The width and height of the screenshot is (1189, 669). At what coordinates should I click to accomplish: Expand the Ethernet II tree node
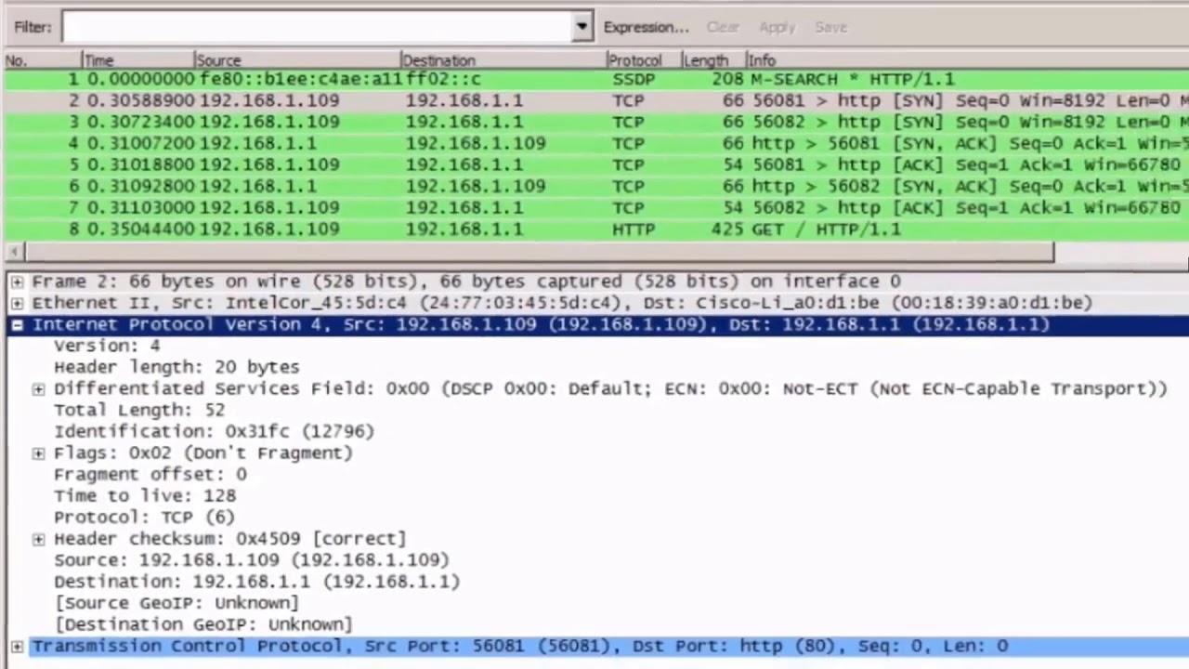coord(17,303)
